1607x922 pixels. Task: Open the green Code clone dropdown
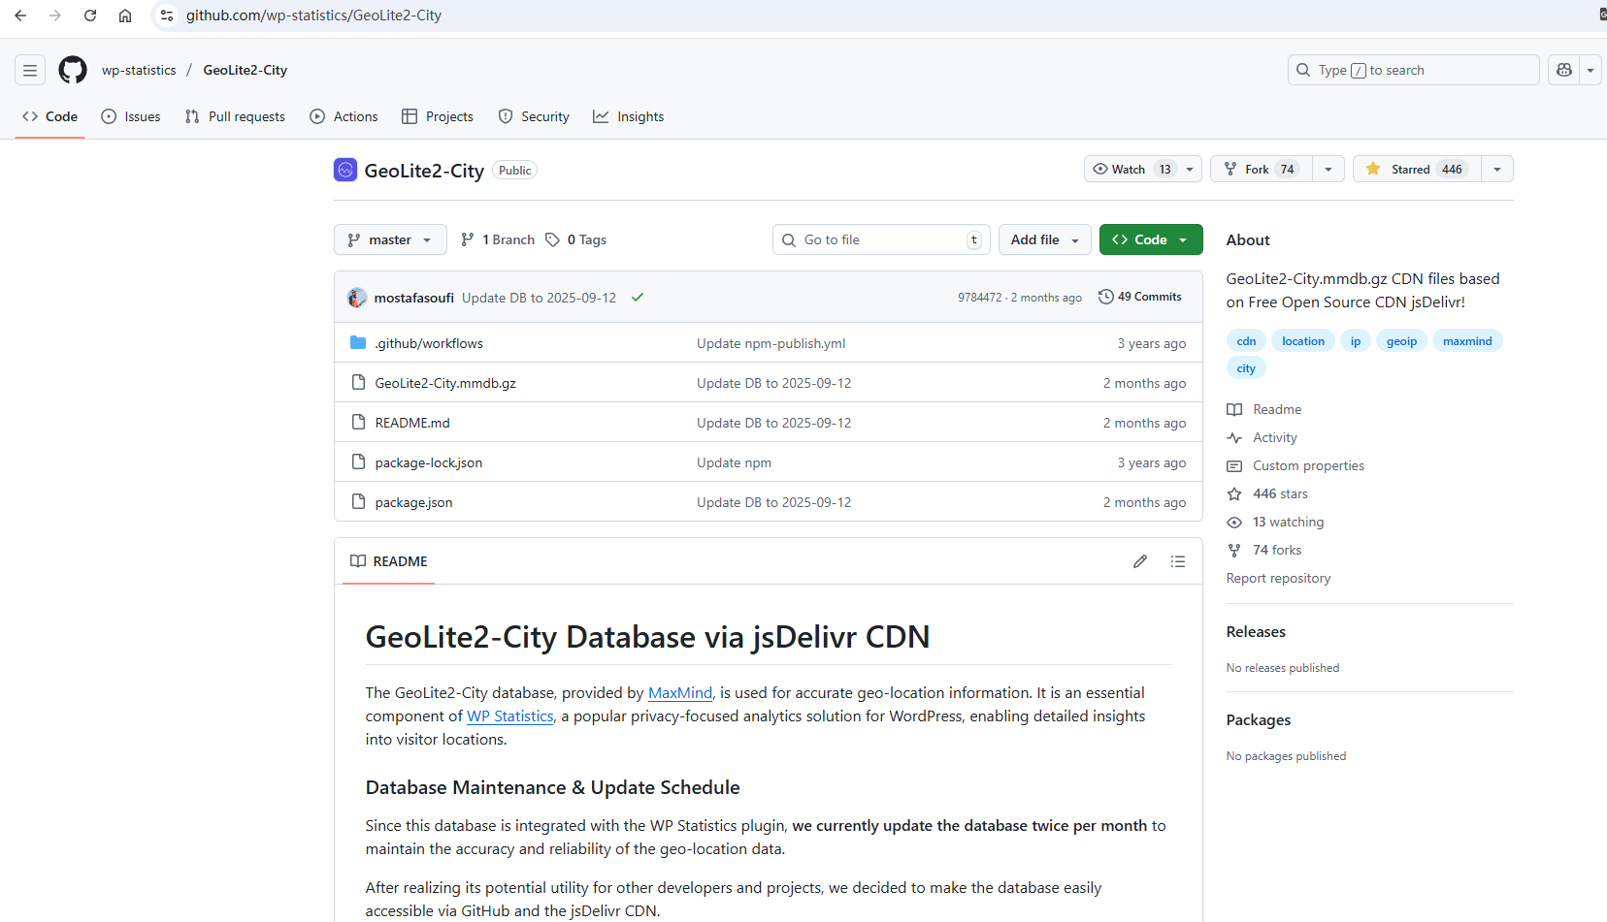pyautogui.click(x=1151, y=239)
